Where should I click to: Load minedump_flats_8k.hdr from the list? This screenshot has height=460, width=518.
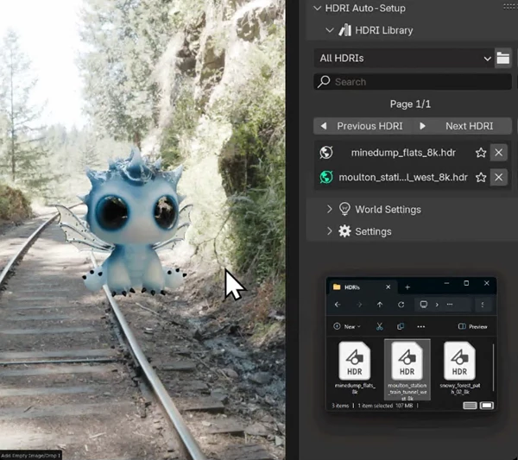click(x=403, y=153)
